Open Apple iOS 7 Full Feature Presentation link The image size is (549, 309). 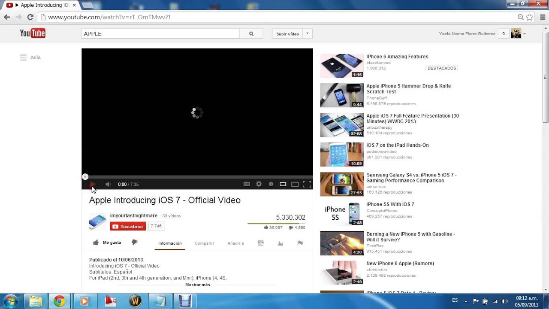(x=413, y=118)
